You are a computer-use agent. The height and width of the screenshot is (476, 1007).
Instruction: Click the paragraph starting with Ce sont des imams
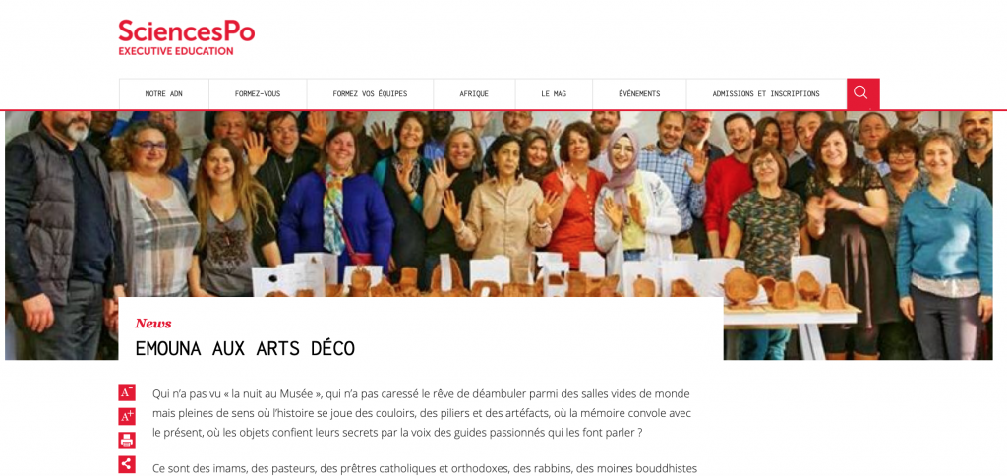425,468
